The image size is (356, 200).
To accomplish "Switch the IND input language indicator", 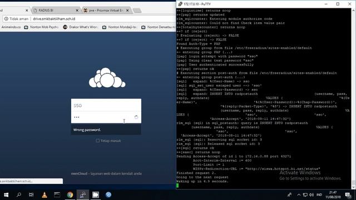I will click(x=319, y=195).
